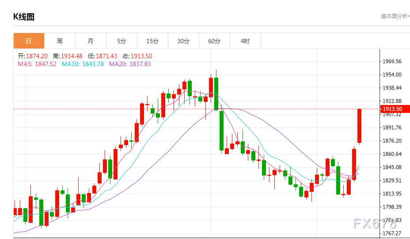Image resolution: width=410 pixels, height=239 pixels.
Task: Switch to the 日 (daily) chart tab
Action: 29,41
